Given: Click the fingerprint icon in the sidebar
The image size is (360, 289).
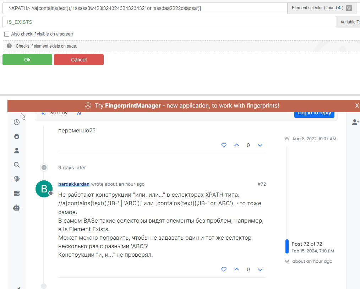Looking at the screenshot, I should (17, 179).
